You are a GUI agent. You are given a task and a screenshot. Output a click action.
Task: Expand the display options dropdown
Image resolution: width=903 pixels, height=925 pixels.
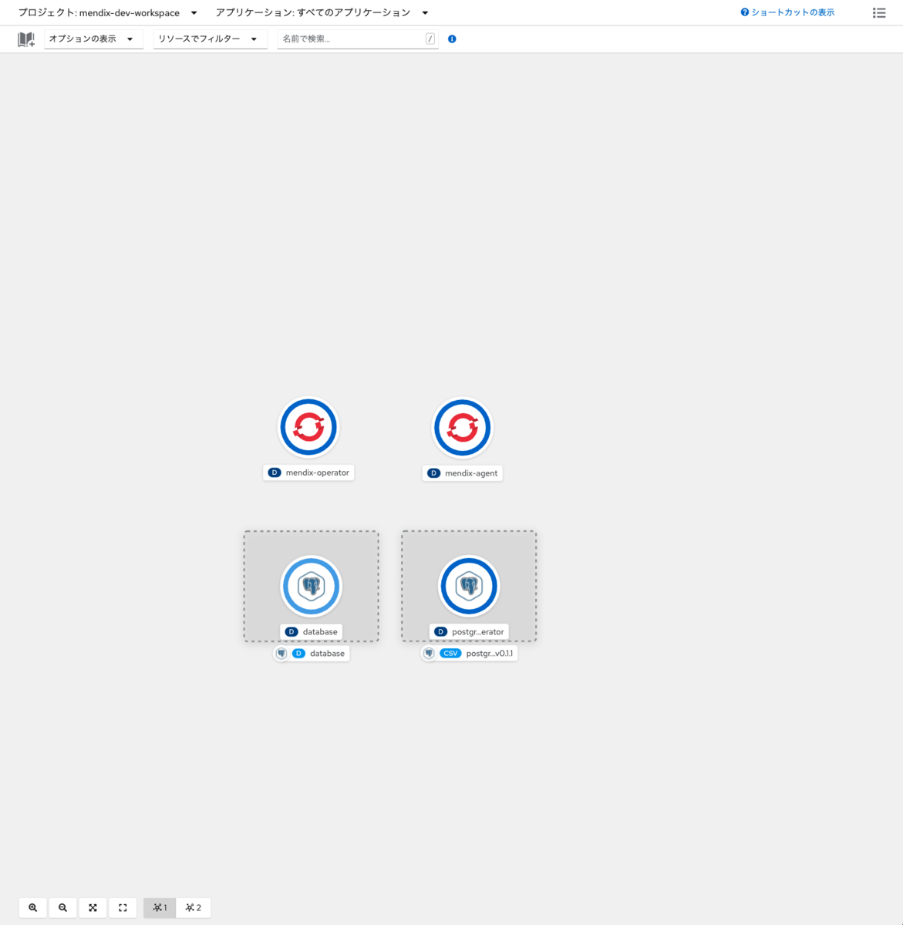[x=93, y=39]
